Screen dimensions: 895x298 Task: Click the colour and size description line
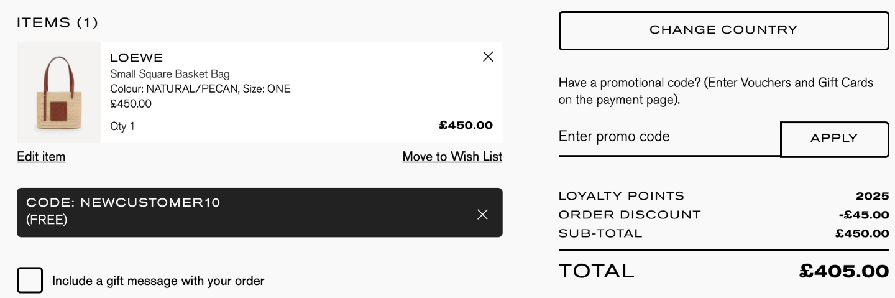click(x=200, y=89)
